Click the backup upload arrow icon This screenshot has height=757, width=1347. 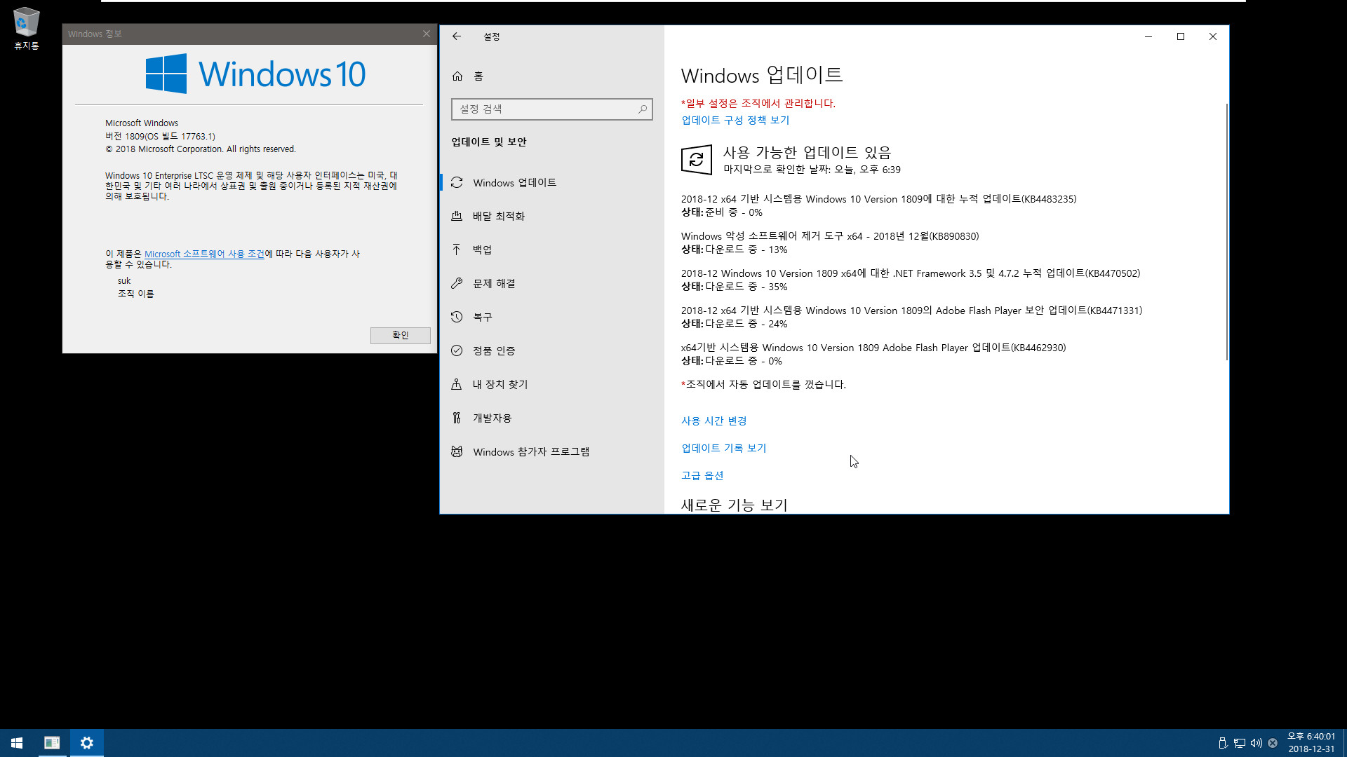(x=457, y=250)
